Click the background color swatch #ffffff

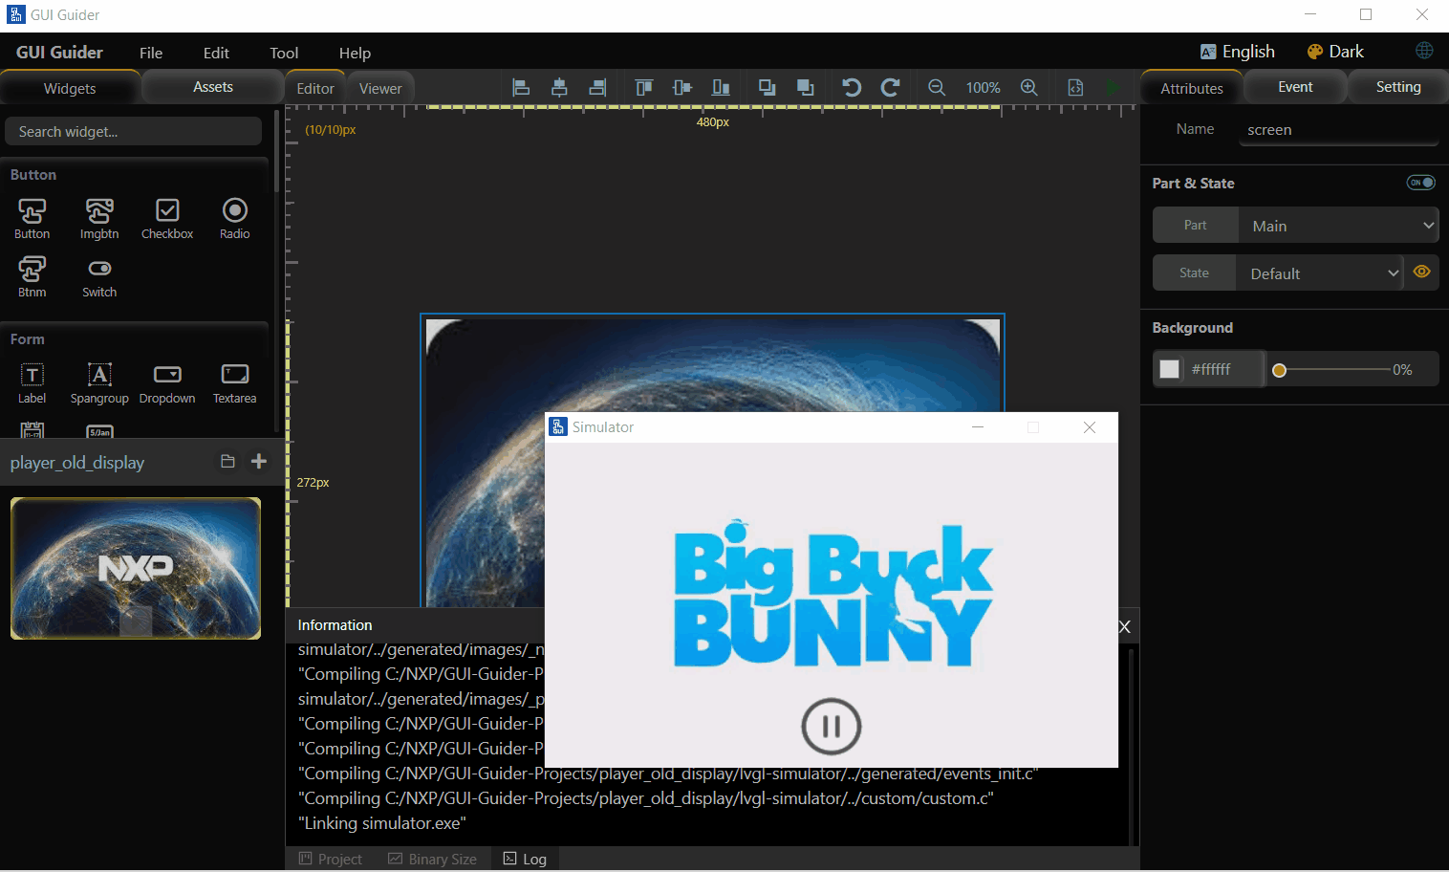coord(1169,369)
